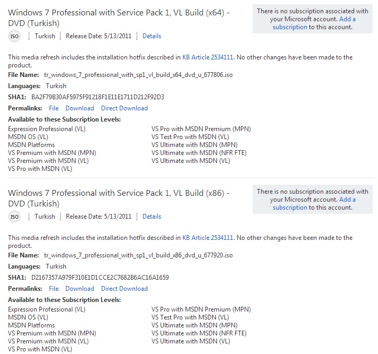Click the ISO icon for x64 download
This screenshot has height=354, width=378.
(x=15, y=36)
